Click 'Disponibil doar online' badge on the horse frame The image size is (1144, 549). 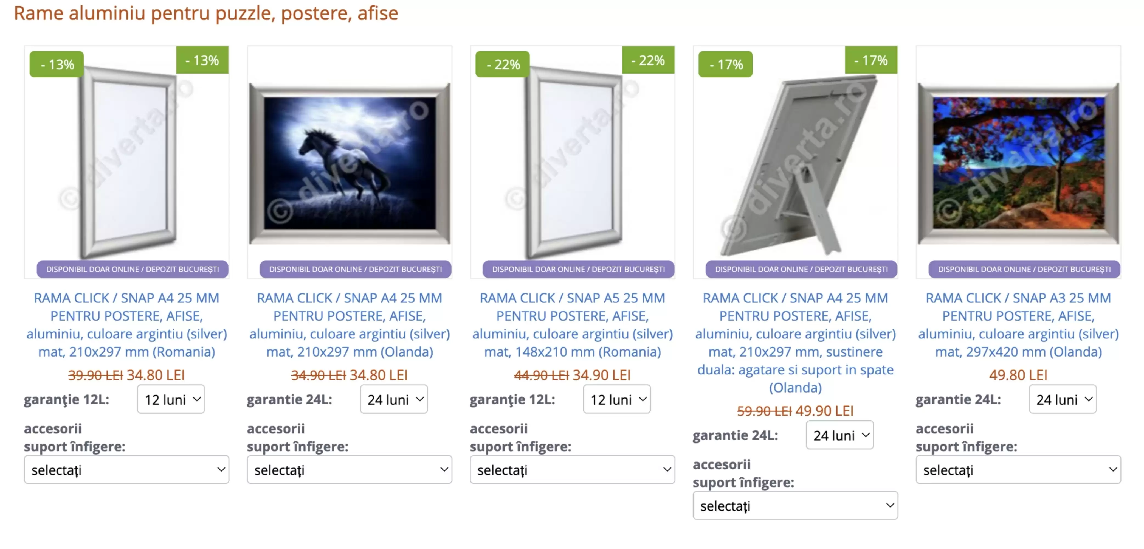pos(355,269)
